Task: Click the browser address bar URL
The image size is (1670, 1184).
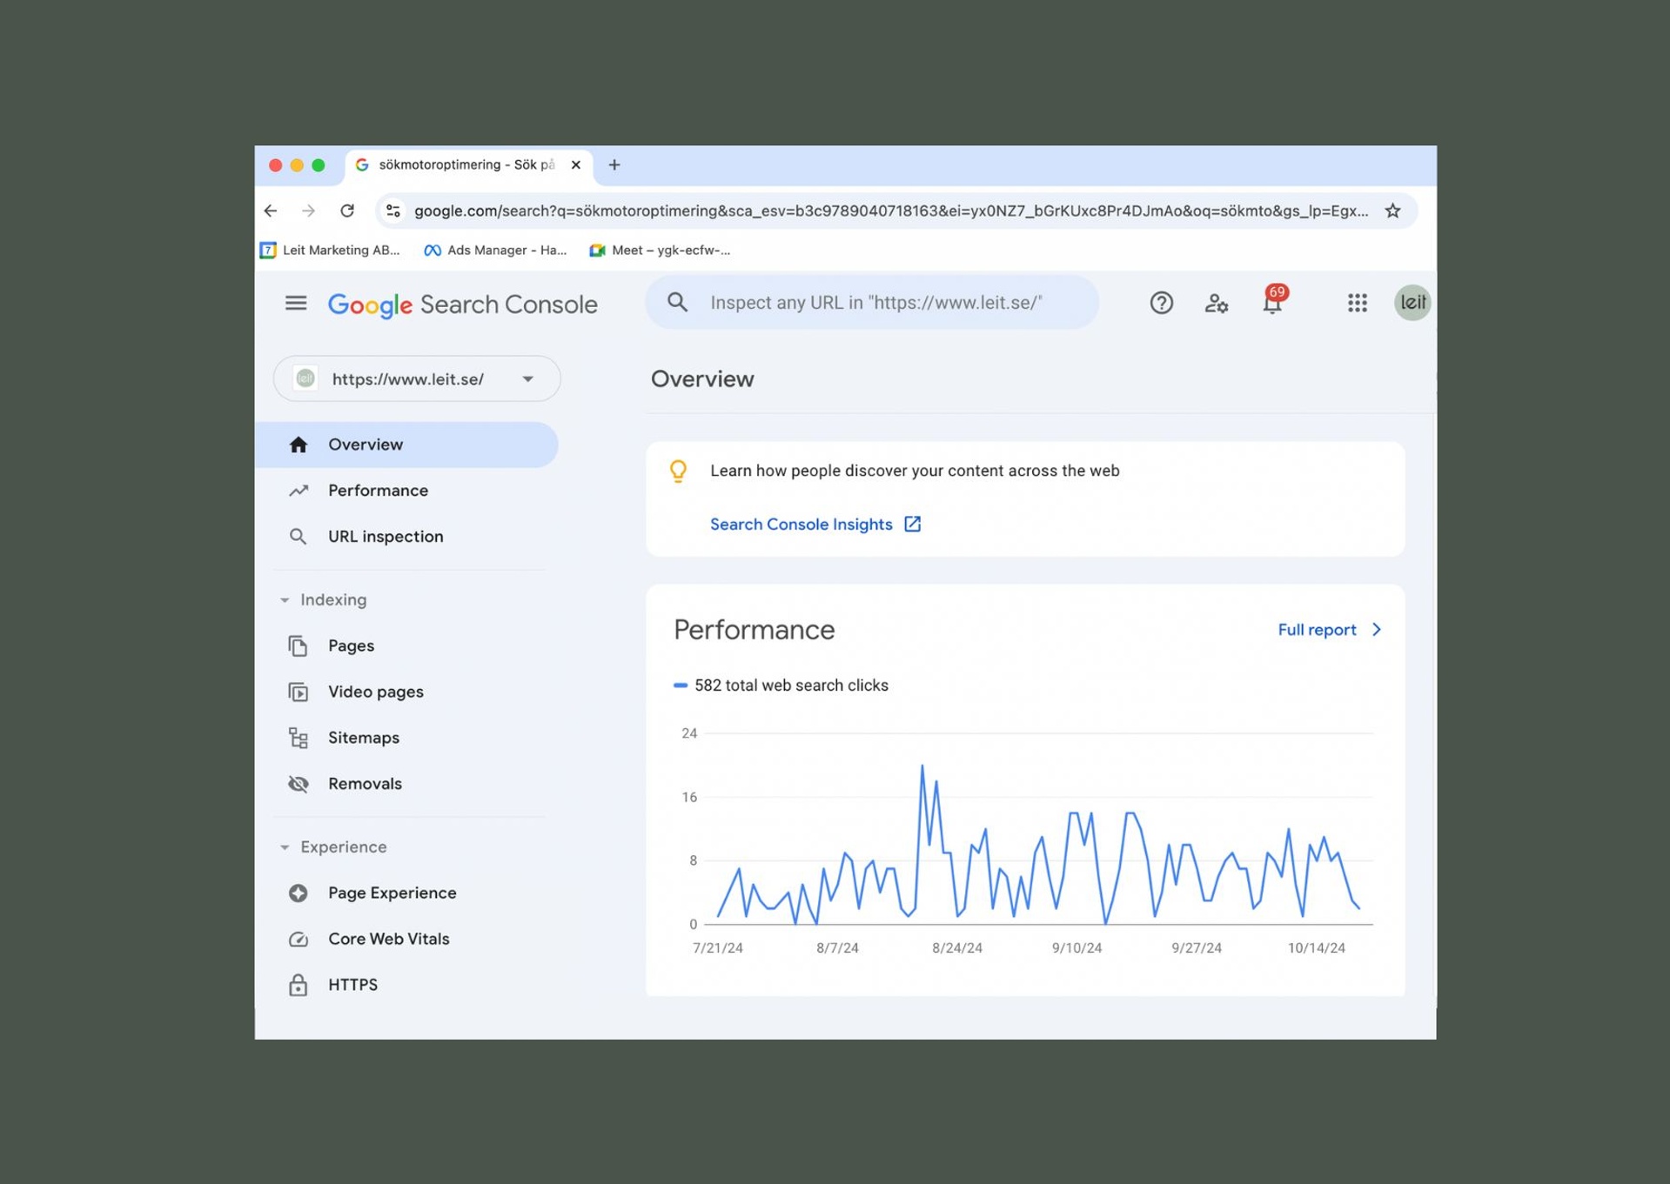Action: pos(891,211)
